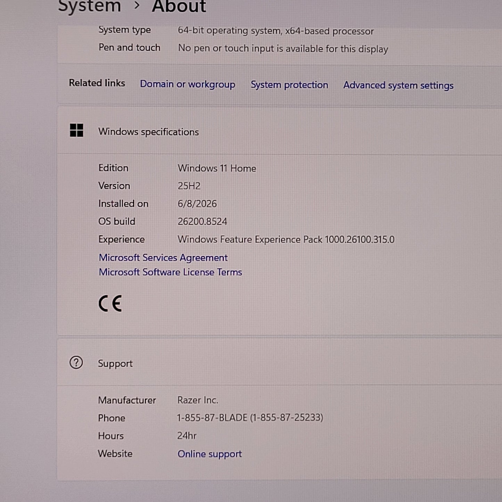Collapse the Support section header
The height and width of the screenshot is (502, 502).
pyautogui.click(x=279, y=363)
